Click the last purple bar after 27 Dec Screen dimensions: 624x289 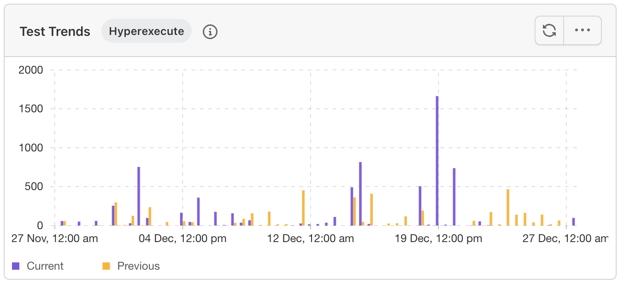coord(573,221)
